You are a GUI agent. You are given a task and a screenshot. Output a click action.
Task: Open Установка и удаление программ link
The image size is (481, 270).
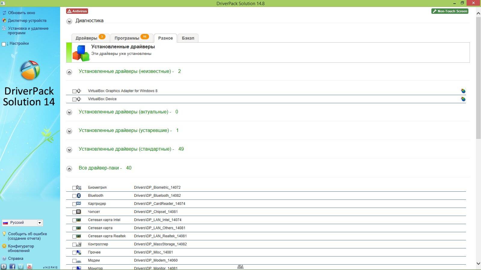click(28, 31)
